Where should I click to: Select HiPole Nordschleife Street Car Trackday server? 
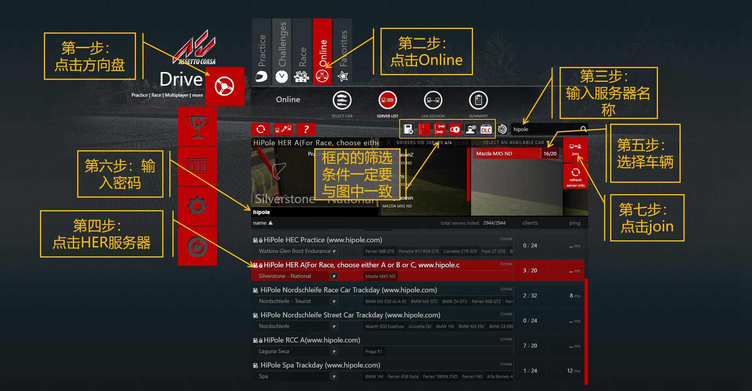pyautogui.click(x=418, y=321)
